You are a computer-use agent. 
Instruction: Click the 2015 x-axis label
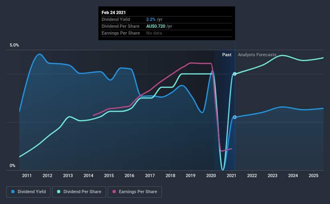109,175
